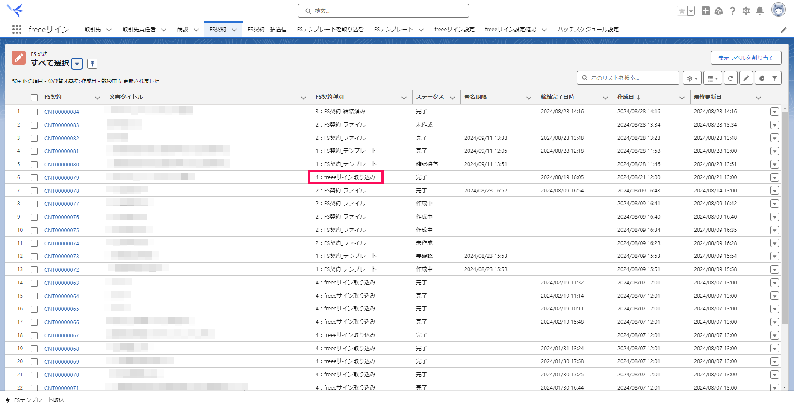
Task: Check the box for CNT00000073
Action: pos(34,257)
